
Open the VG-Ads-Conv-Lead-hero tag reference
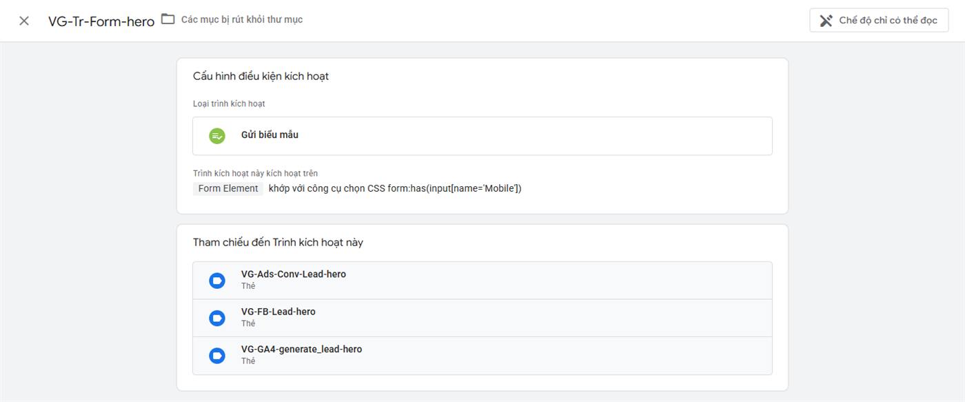482,281
